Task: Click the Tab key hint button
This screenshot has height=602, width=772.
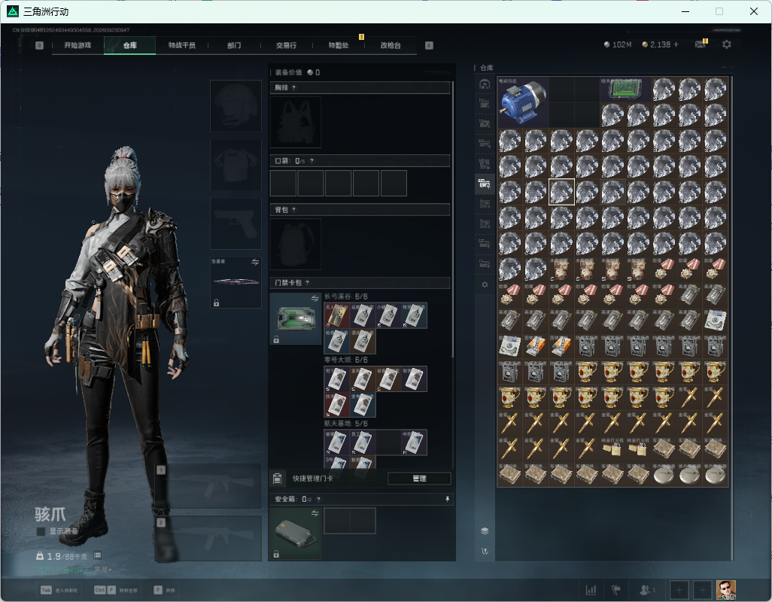Action: [x=59, y=590]
